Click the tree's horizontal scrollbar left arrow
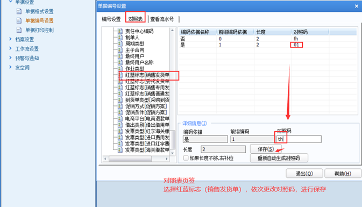This screenshot has height=207, width=362. 105,159
